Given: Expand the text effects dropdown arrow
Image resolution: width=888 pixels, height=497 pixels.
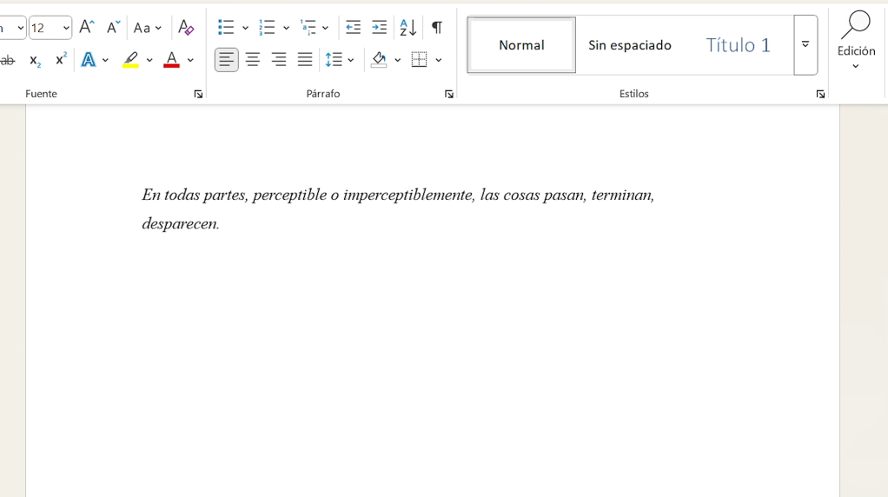Looking at the screenshot, I should pyautogui.click(x=105, y=60).
